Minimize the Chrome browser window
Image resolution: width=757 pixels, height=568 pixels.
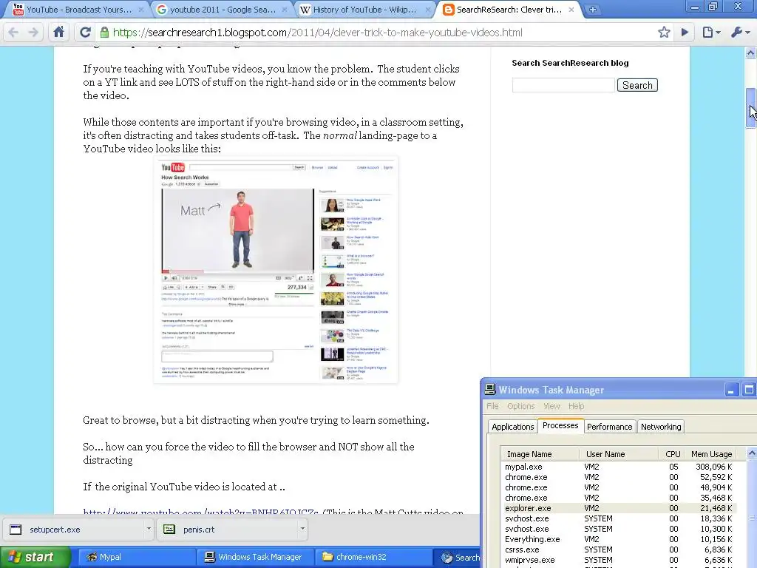click(695, 7)
